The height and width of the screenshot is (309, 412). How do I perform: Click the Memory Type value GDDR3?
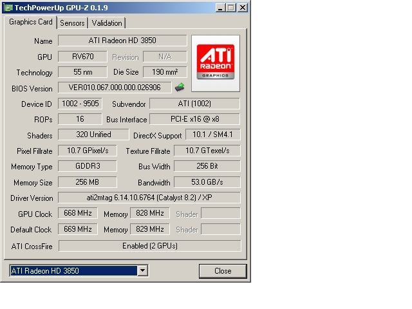(88, 166)
